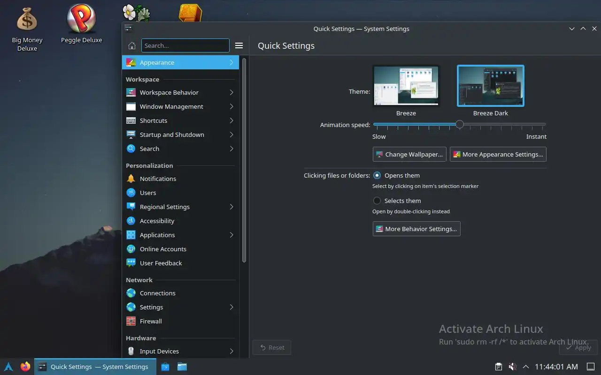The width and height of the screenshot is (601, 375).
Task: Open the Users settings entry
Action: click(181, 193)
